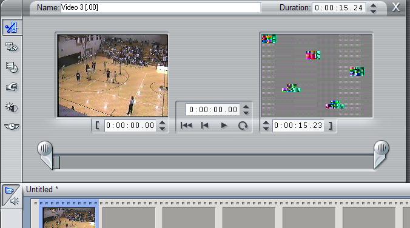This screenshot has height=228, width=410.
Task: Decrease the start trim time down arrow
Action: 162,129
